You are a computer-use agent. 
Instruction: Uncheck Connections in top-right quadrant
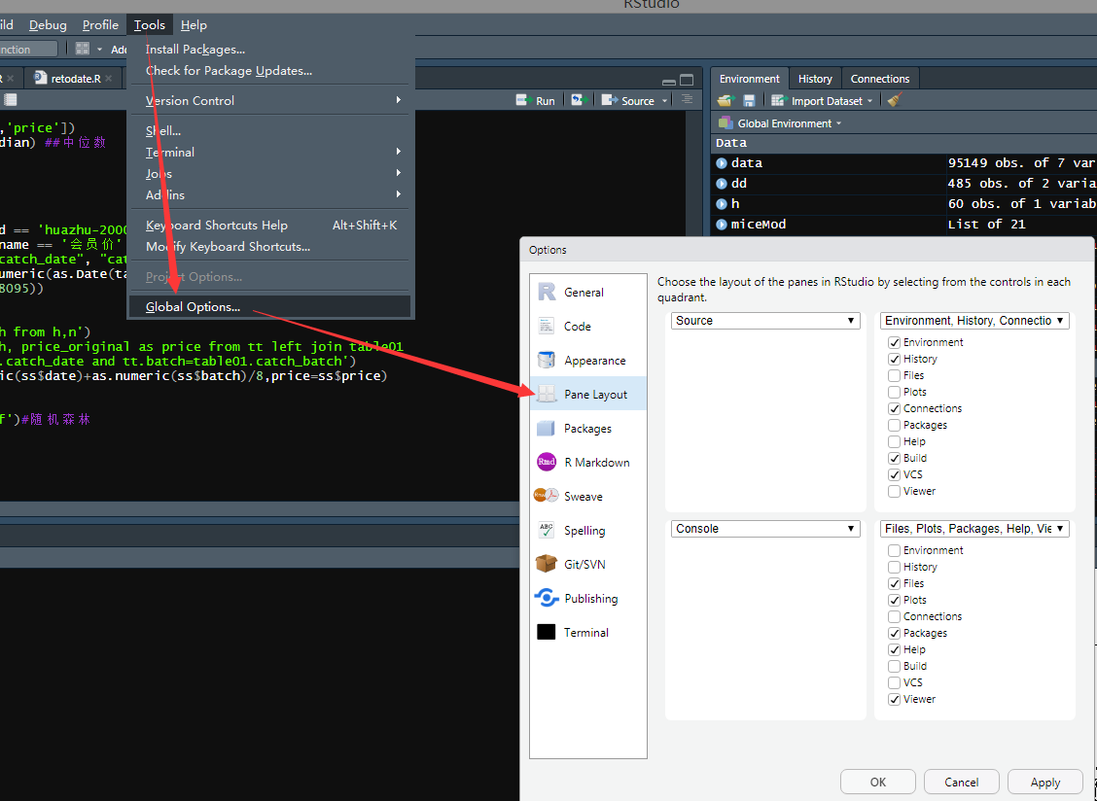coord(894,408)
